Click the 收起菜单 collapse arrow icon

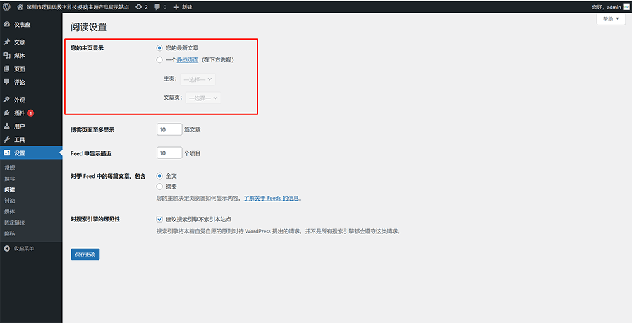coord(7,249)
